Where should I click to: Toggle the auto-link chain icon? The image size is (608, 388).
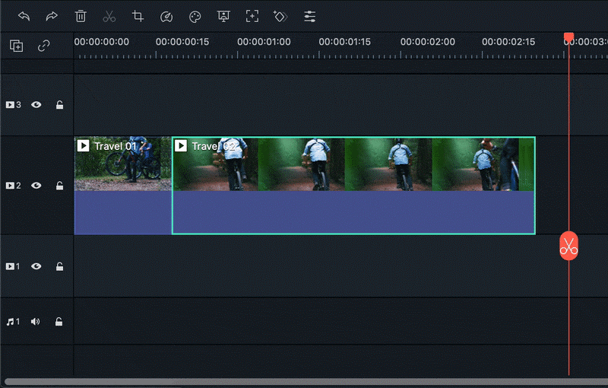point(44,46)
